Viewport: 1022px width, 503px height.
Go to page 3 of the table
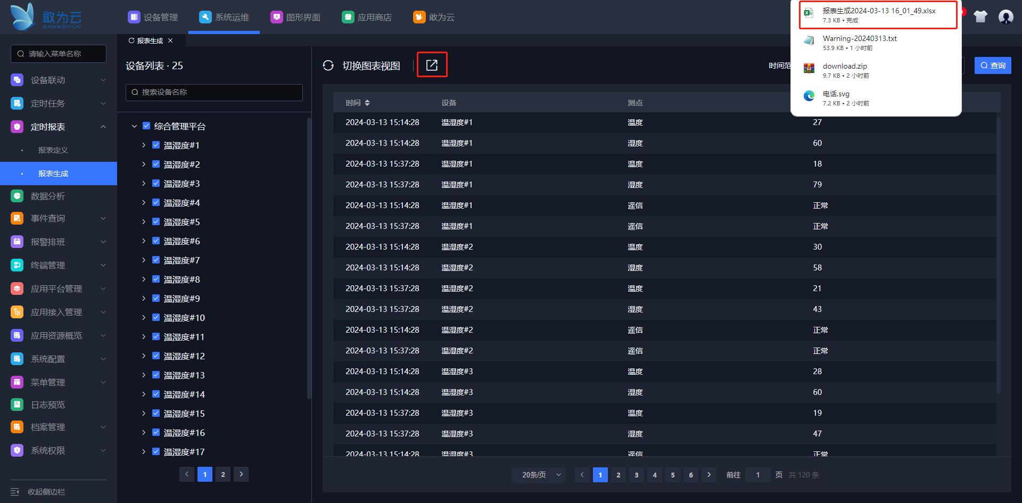[x=637, y=475]
